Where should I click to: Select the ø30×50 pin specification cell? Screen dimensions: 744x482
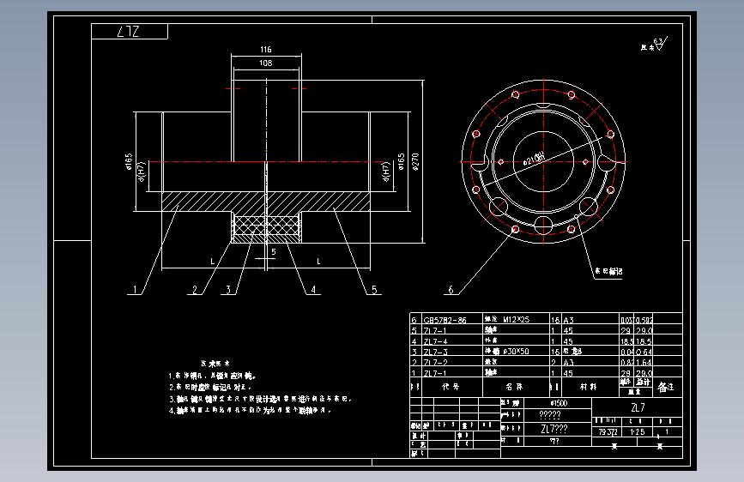[516, 352]
